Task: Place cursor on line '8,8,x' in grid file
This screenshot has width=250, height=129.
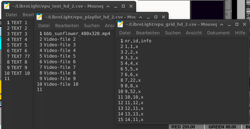Action: pos(131,86)
